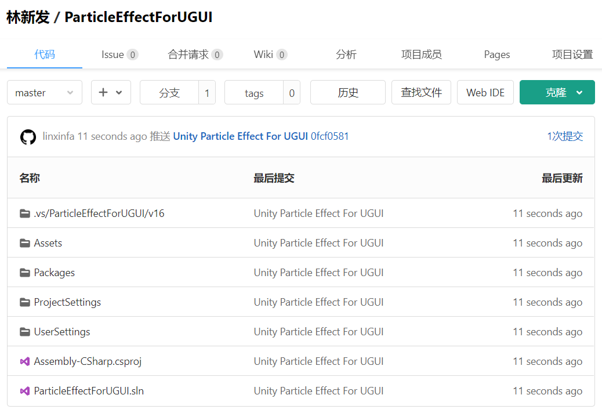Click the 分支 branches button
This screenshot has width=602, height=413.
[x=169, y=92]
